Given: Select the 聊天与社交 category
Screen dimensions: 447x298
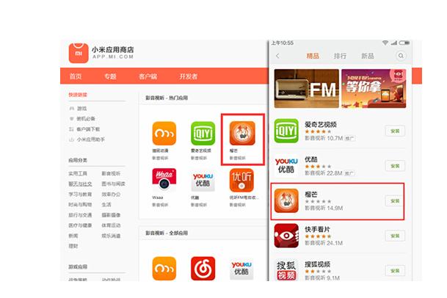Looking at the screenshot, I should (x=80, y=184).
